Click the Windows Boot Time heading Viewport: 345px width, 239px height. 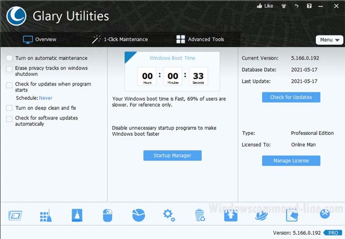(172, 58)
